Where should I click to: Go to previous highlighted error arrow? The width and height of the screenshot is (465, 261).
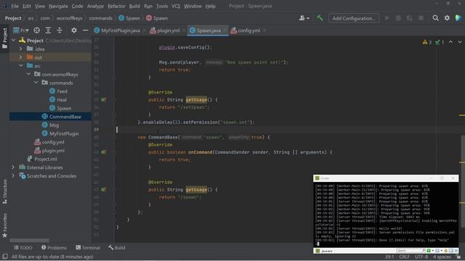(450, 42)
